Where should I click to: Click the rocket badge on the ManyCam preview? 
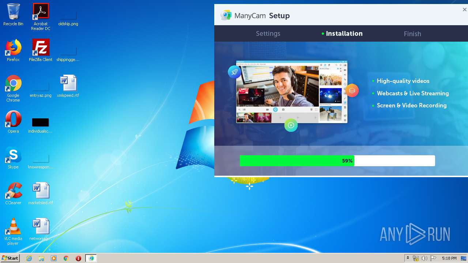[234, 72]
